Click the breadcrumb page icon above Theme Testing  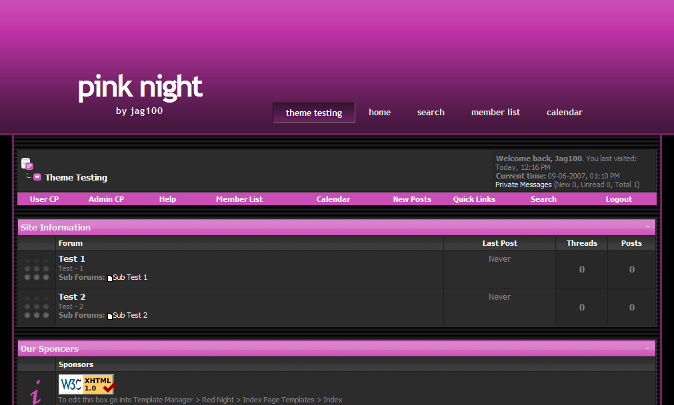(x=27, y=163)
